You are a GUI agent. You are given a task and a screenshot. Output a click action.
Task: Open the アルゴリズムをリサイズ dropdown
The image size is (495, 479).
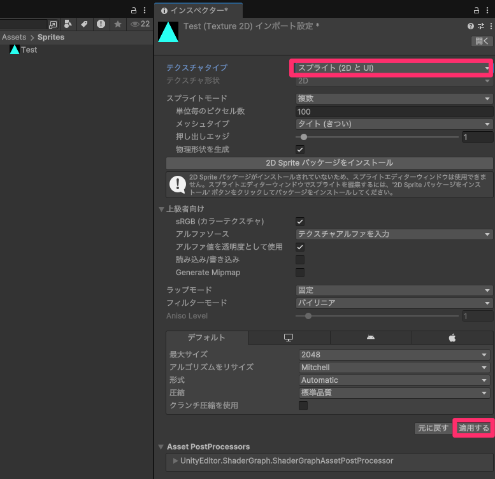pyautogui.click(x=394, y=368)
